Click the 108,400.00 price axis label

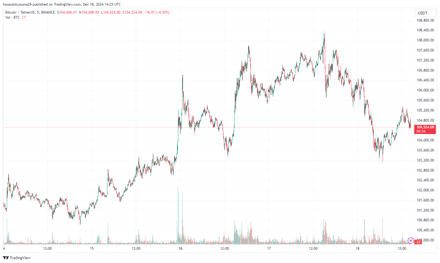pos(425,30)
